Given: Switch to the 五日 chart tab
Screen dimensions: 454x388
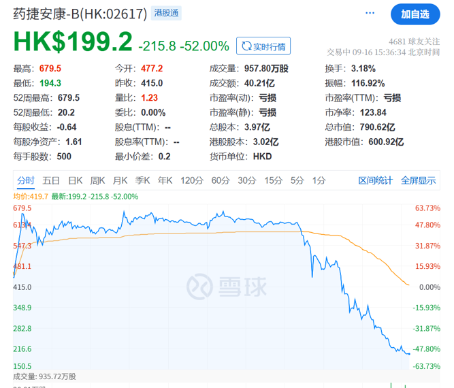Looking at the screenshot, I should pos(51,180).
